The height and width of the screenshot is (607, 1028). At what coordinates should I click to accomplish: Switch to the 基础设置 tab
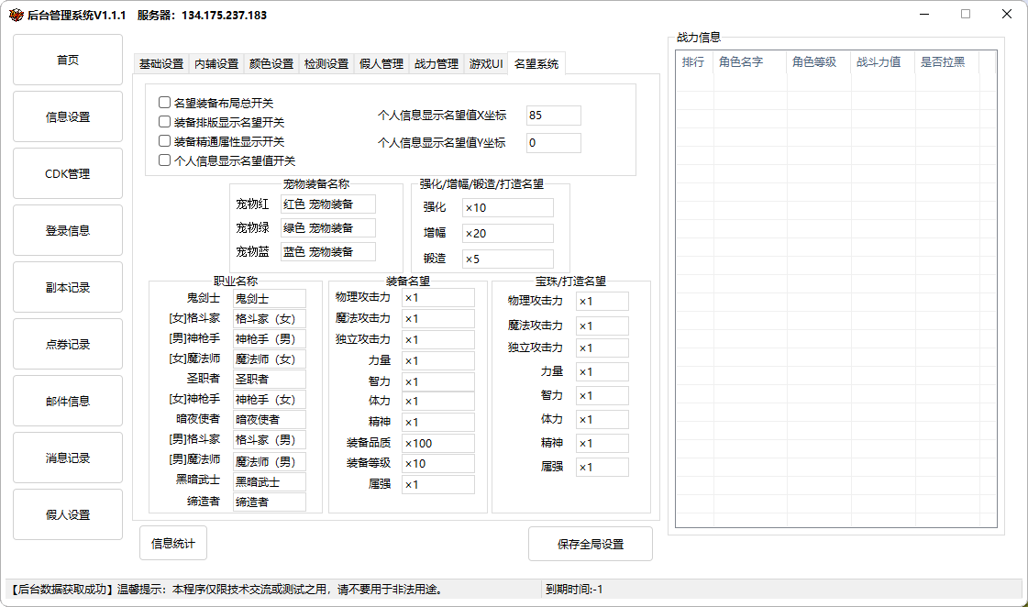[161, 64]
